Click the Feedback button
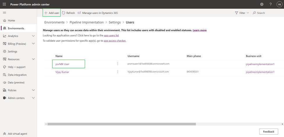The image size is (284, 137). pos(268,131)
